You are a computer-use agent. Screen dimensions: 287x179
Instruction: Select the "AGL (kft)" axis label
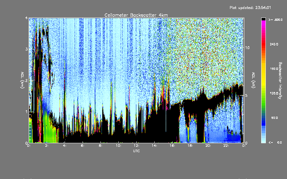pos(253,80)
